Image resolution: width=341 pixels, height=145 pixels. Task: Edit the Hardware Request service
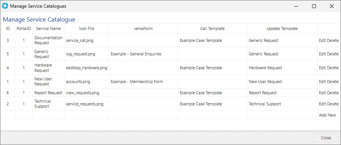point(322,68)
